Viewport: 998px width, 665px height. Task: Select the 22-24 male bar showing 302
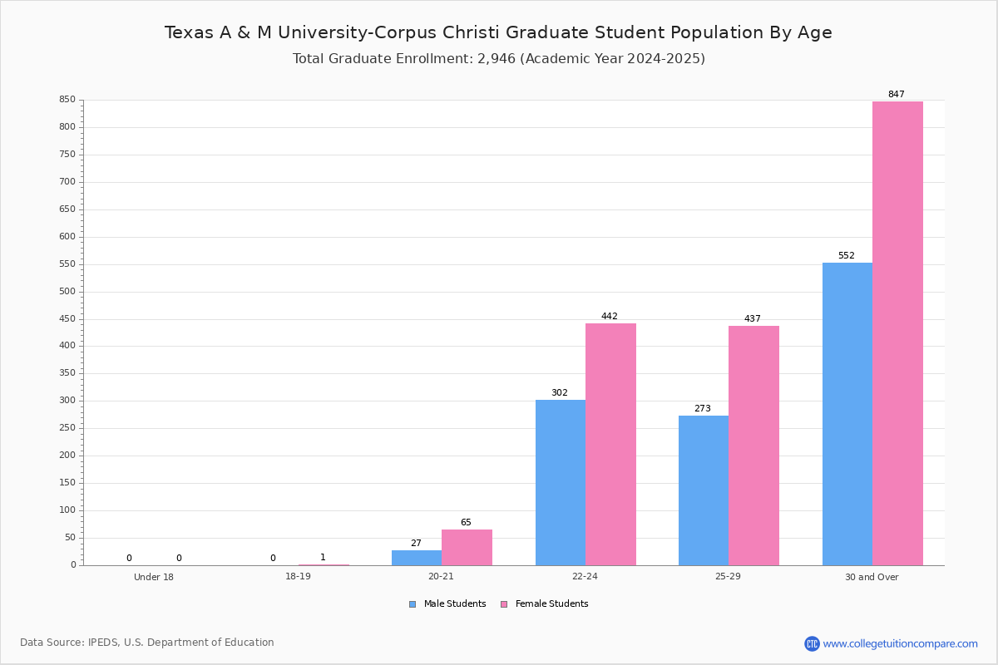coord(561,483)
